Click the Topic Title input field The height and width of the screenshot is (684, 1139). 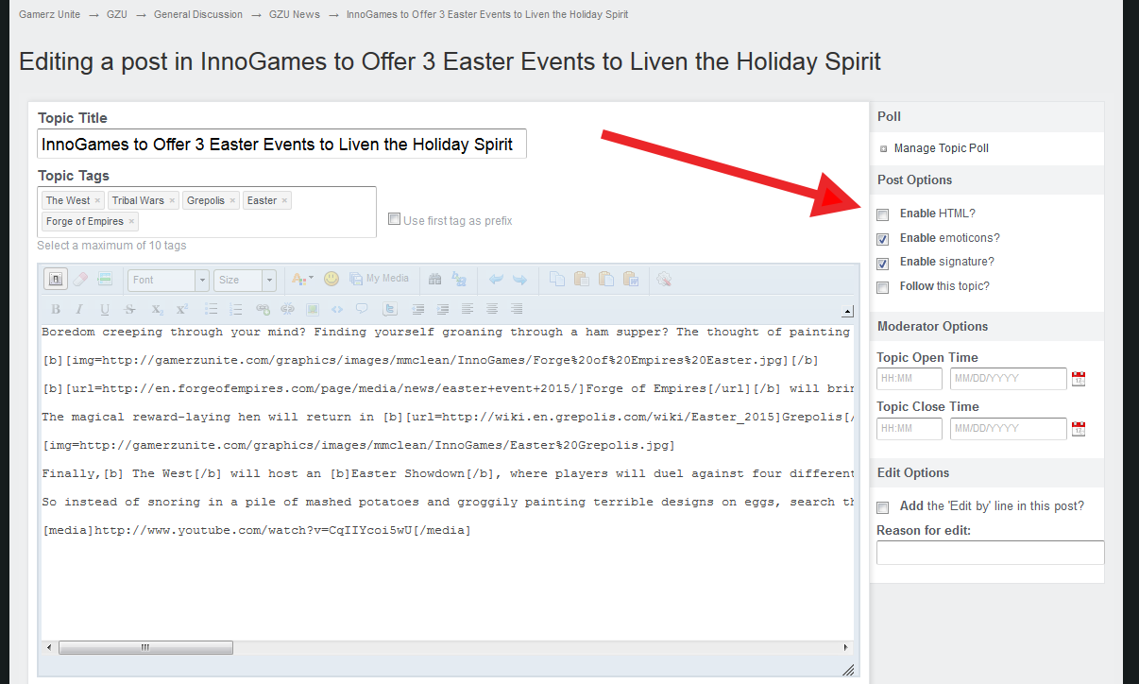pyautogui.click(x=282, y=144)
